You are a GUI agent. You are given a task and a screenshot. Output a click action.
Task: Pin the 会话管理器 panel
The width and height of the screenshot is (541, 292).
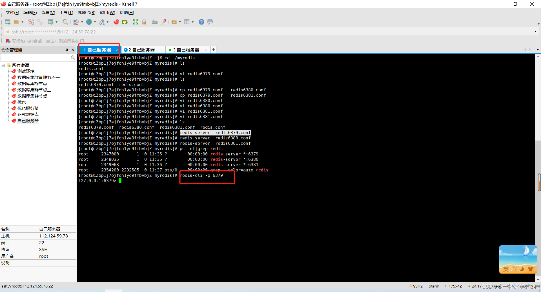pos(67,50)
